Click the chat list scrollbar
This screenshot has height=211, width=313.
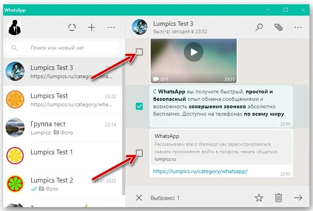pyautogui.click(x=124, y=127)
